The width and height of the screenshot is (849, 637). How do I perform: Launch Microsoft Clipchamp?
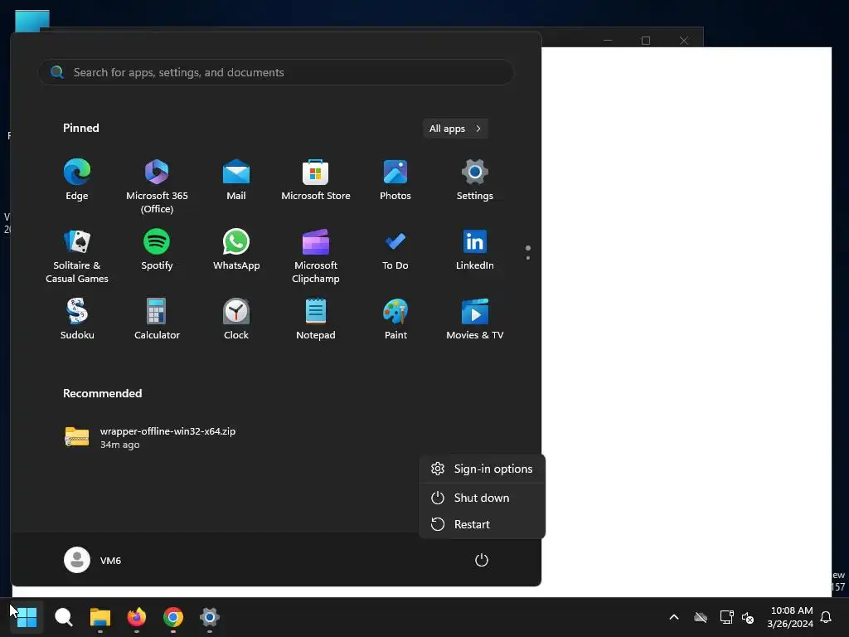[316, 255]
